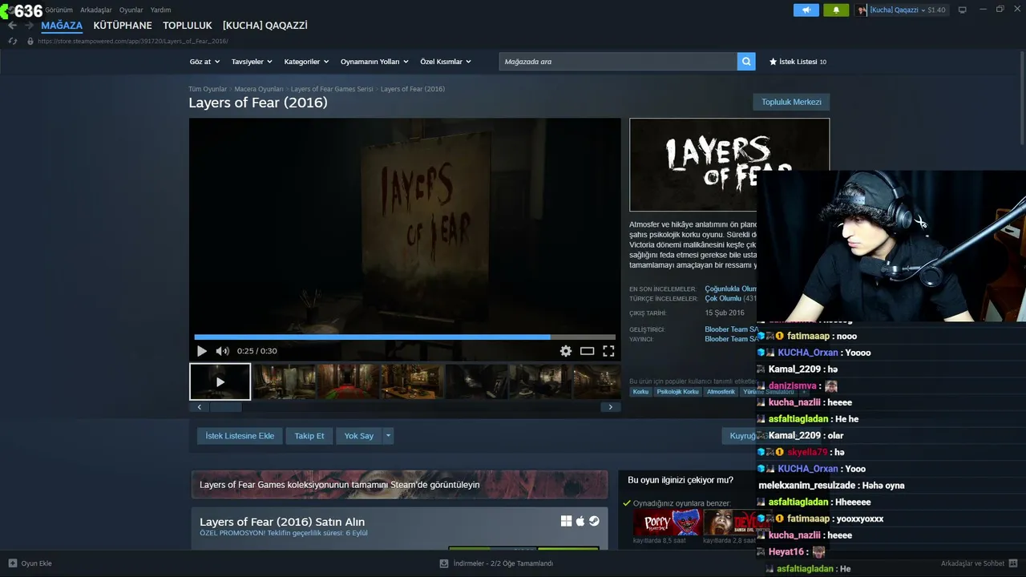Click the Layers of Fear collection banner
Image resolution: width=1026 pixels, height=577 pixels.
[x=399, y=484]
